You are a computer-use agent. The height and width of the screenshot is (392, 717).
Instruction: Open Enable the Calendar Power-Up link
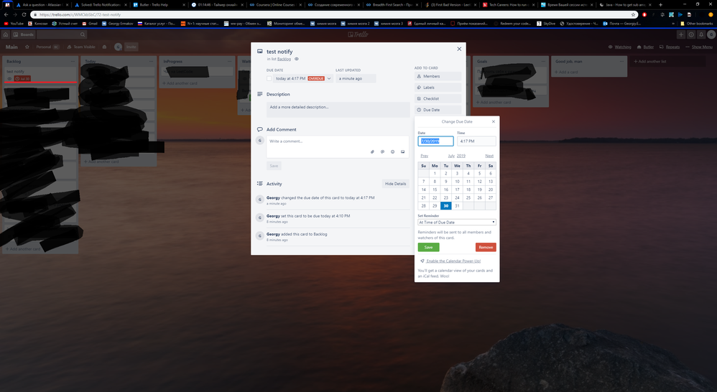pos(453,261)
